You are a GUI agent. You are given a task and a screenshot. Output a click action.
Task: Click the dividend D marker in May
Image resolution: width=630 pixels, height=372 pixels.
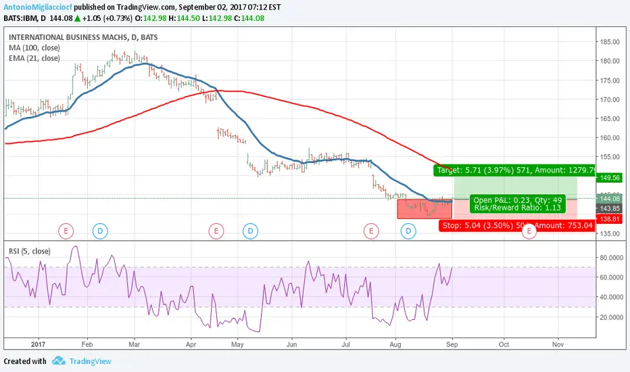click(x=250, y=231)
